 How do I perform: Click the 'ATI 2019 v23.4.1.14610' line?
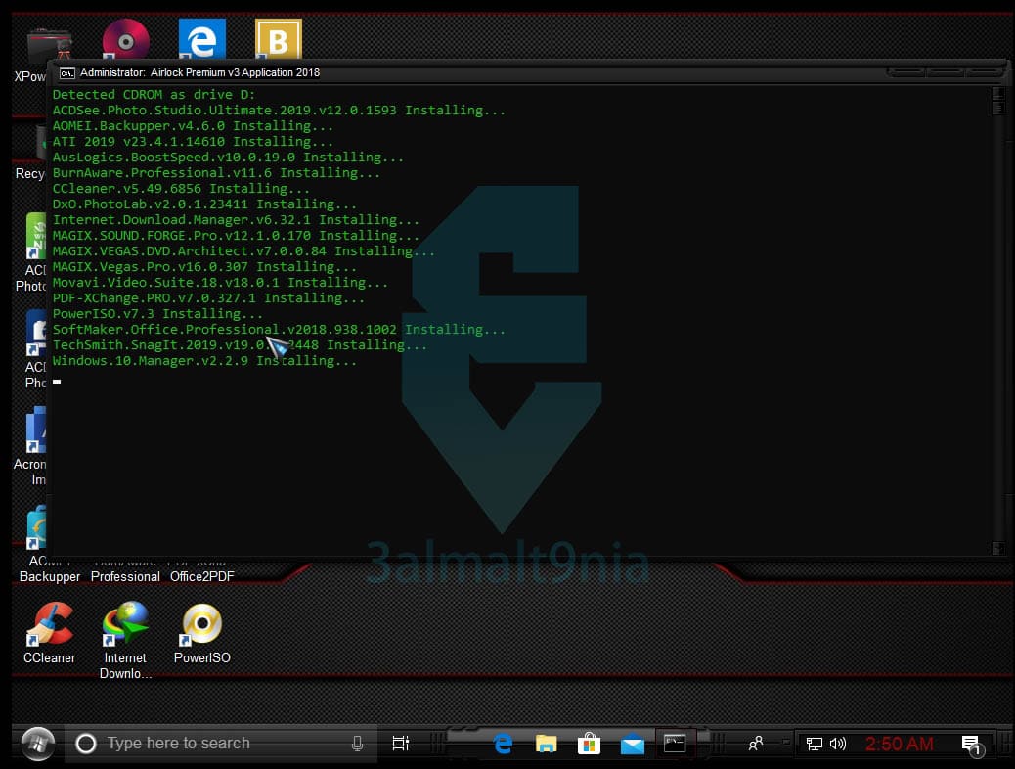coord(193,141)
